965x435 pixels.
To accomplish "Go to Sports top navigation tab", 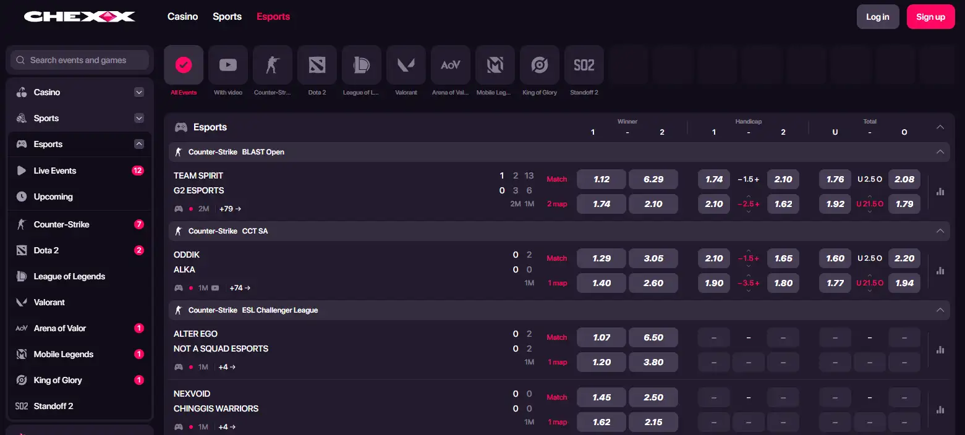I will pyautogui.click(x=227, y=17).
